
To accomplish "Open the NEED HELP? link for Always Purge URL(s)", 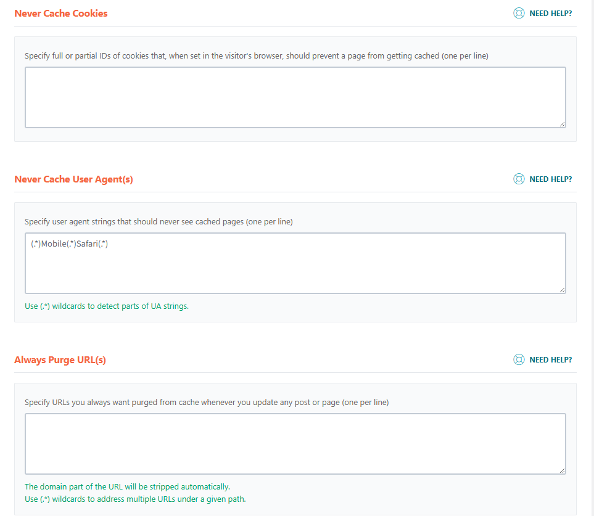I will (550, 359).
